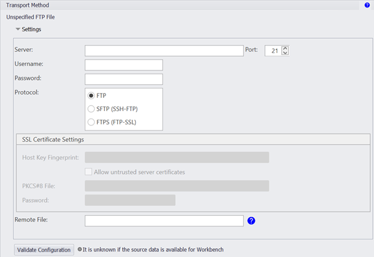Click into the Server input field
This screenshot has width=374, height=257.
[164, 51]
